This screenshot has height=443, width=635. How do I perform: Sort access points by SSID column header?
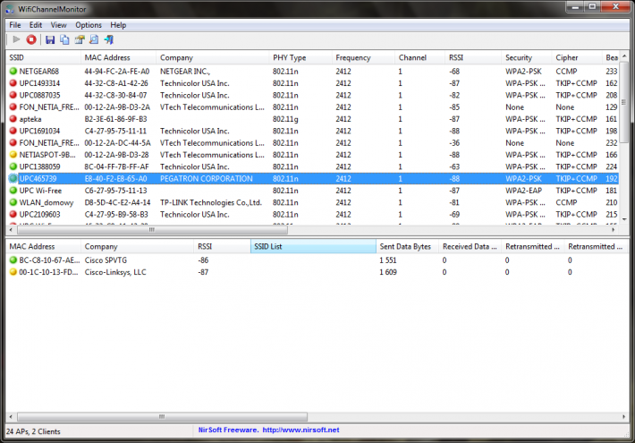click(43, 57)
